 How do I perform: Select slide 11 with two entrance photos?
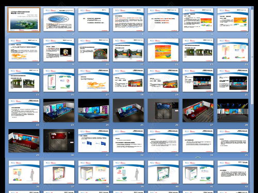[128, 50]
